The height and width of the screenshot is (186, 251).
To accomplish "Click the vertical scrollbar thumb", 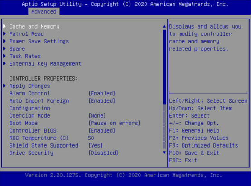I will click(164, 67).
